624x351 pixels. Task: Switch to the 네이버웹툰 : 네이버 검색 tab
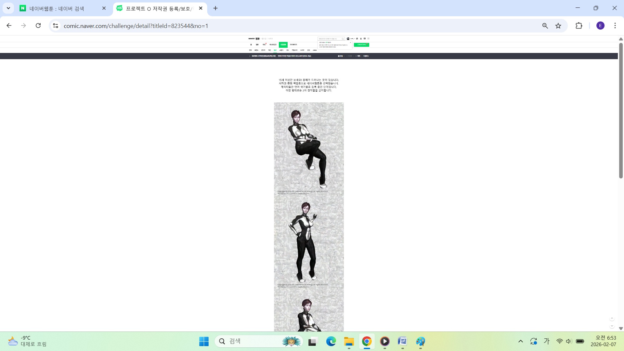(x=57, y=8)
